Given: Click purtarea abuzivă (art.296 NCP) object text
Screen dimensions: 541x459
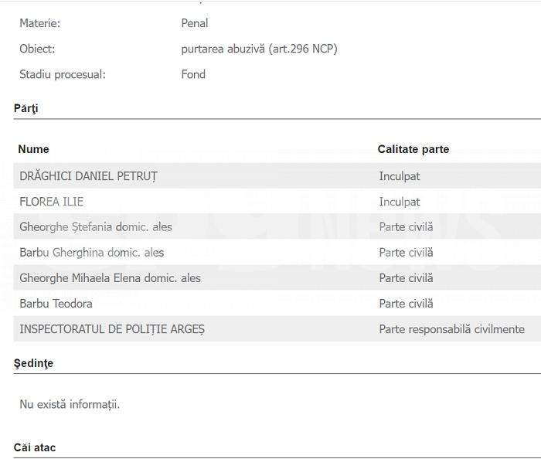Looking at the screenshot, I should [x=259, y=49].
